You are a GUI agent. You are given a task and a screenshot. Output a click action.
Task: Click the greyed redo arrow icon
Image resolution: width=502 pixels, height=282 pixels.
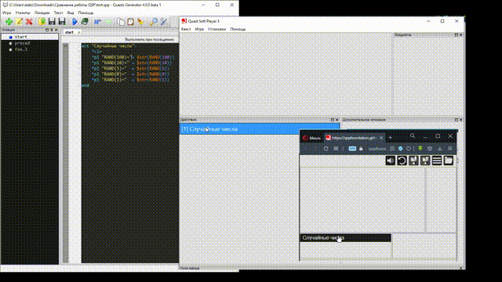pos(108,21)
